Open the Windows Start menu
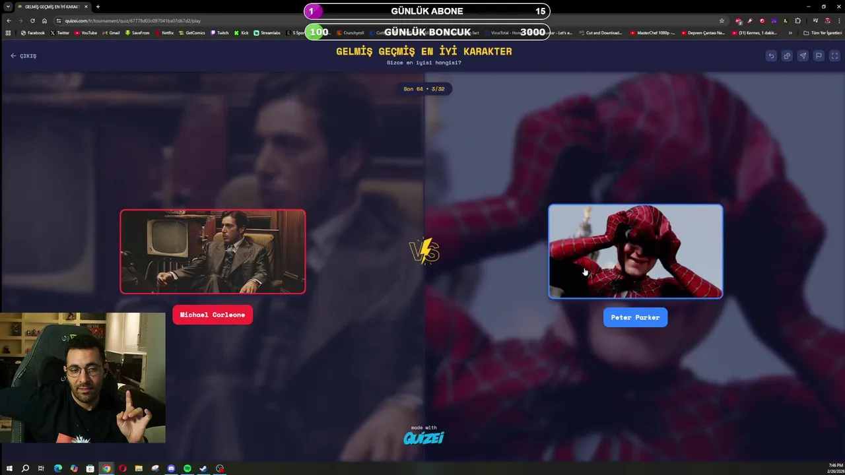Viewport: 845px width, 475px height. [9, 468]
